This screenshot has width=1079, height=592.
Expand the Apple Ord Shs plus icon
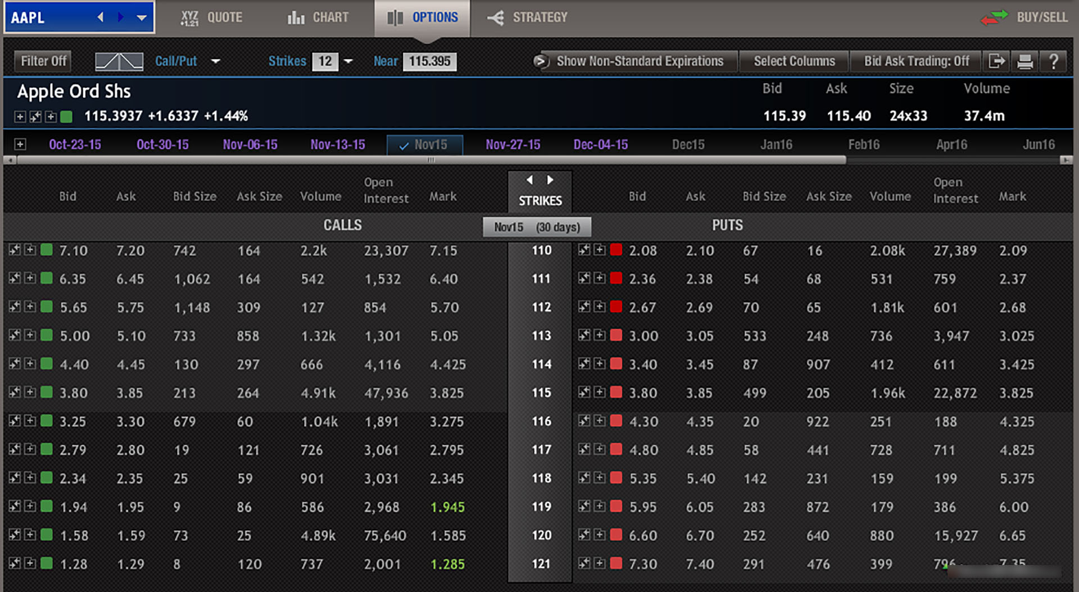pos(20,116)
